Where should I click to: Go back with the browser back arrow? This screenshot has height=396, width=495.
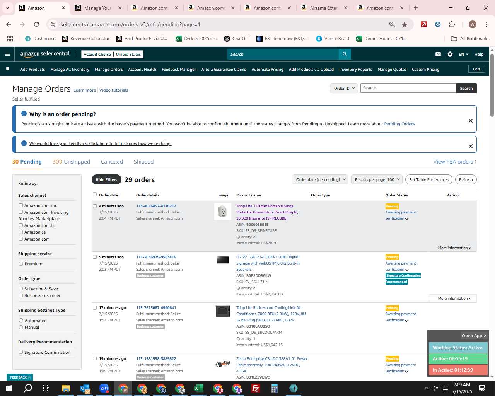click(x=9, y=24)
